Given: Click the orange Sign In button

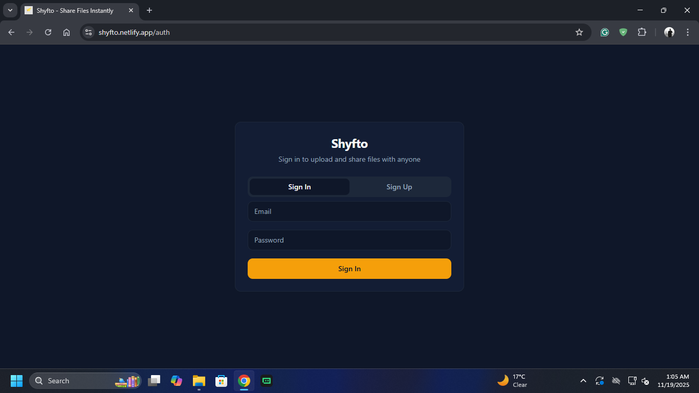Looking at the screenshot, I should click(x=349, y=268).
